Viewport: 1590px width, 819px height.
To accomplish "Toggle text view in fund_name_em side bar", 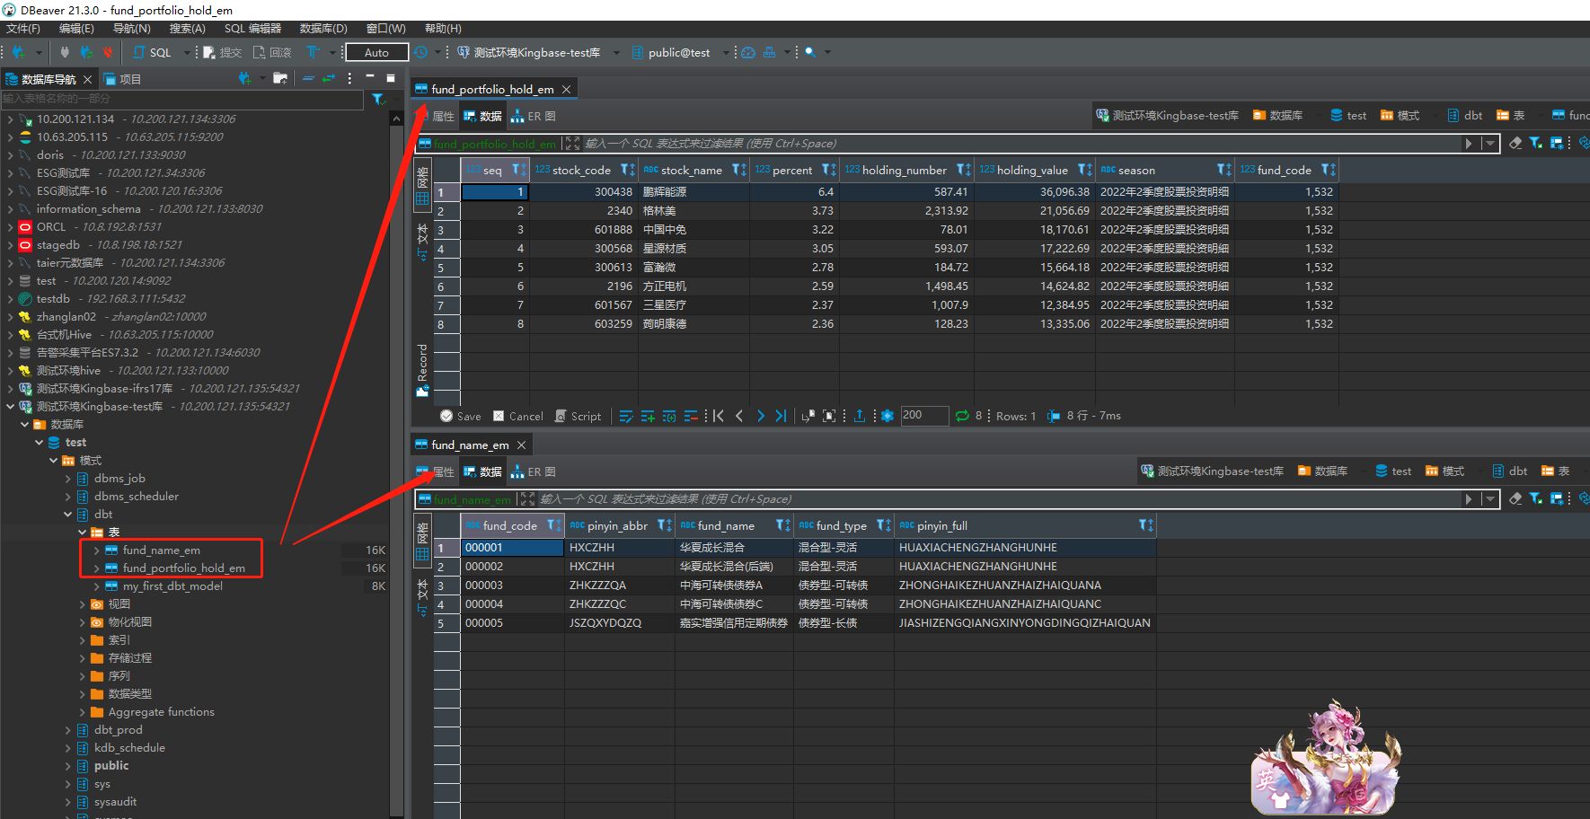I will point(422,598).
